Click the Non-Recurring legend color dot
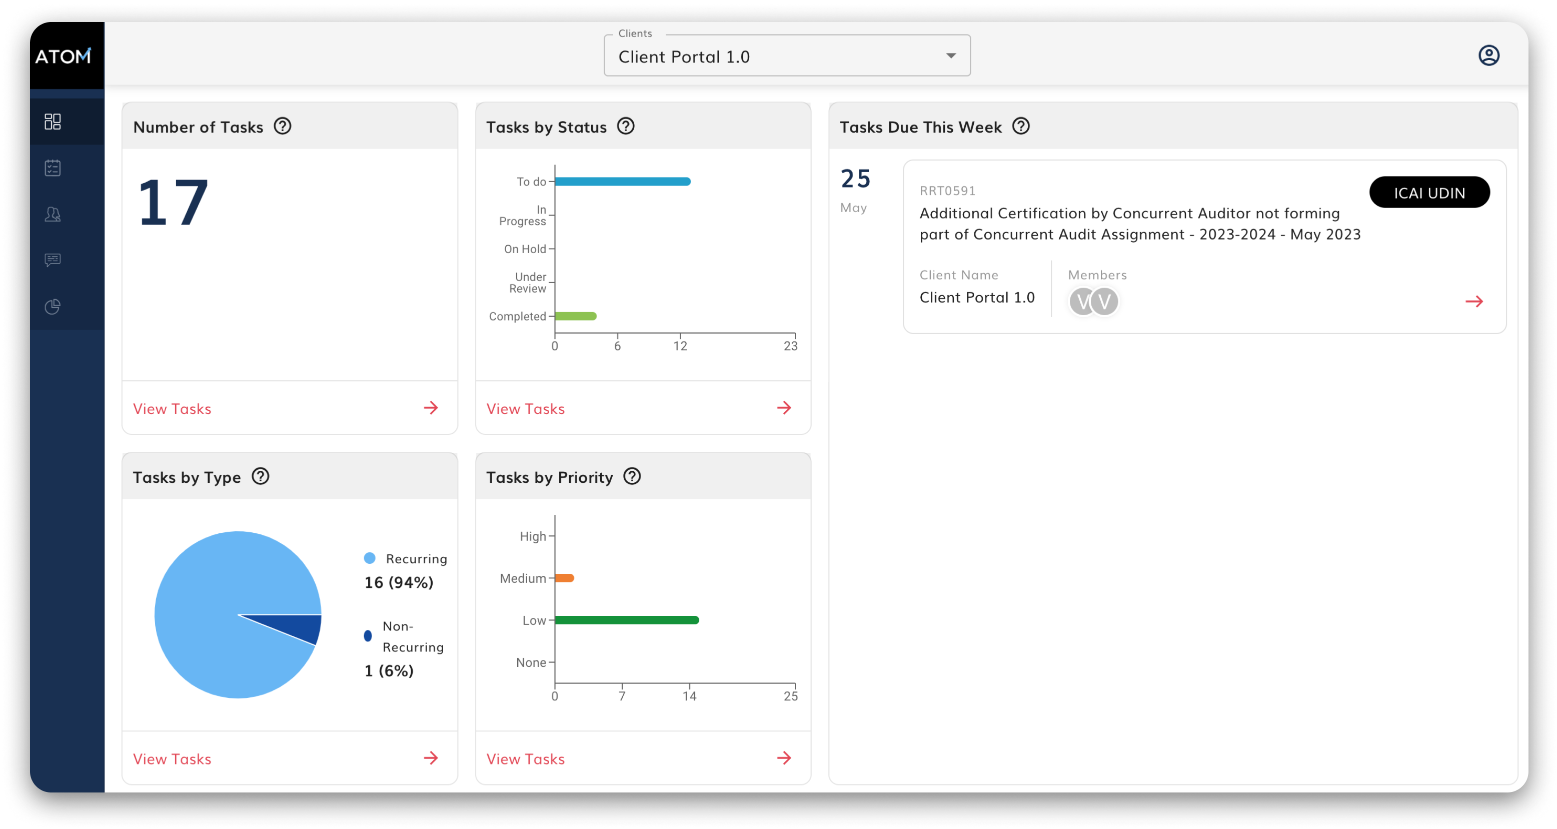Image resolution: width=1557 pixels, height=829 pixels. (x=368, y=635)
